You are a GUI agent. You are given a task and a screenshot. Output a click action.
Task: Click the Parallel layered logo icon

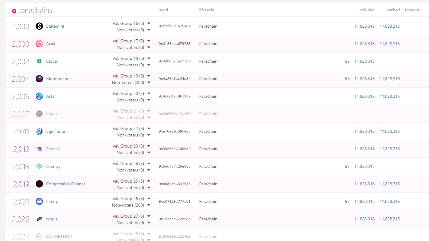coord(39,149)
